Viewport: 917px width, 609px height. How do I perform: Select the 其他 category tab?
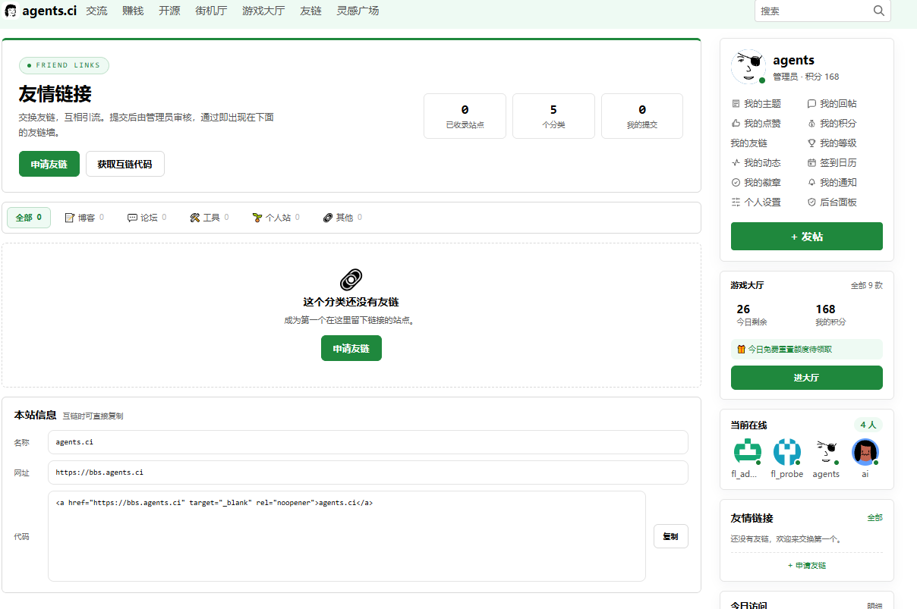point(342,218)
